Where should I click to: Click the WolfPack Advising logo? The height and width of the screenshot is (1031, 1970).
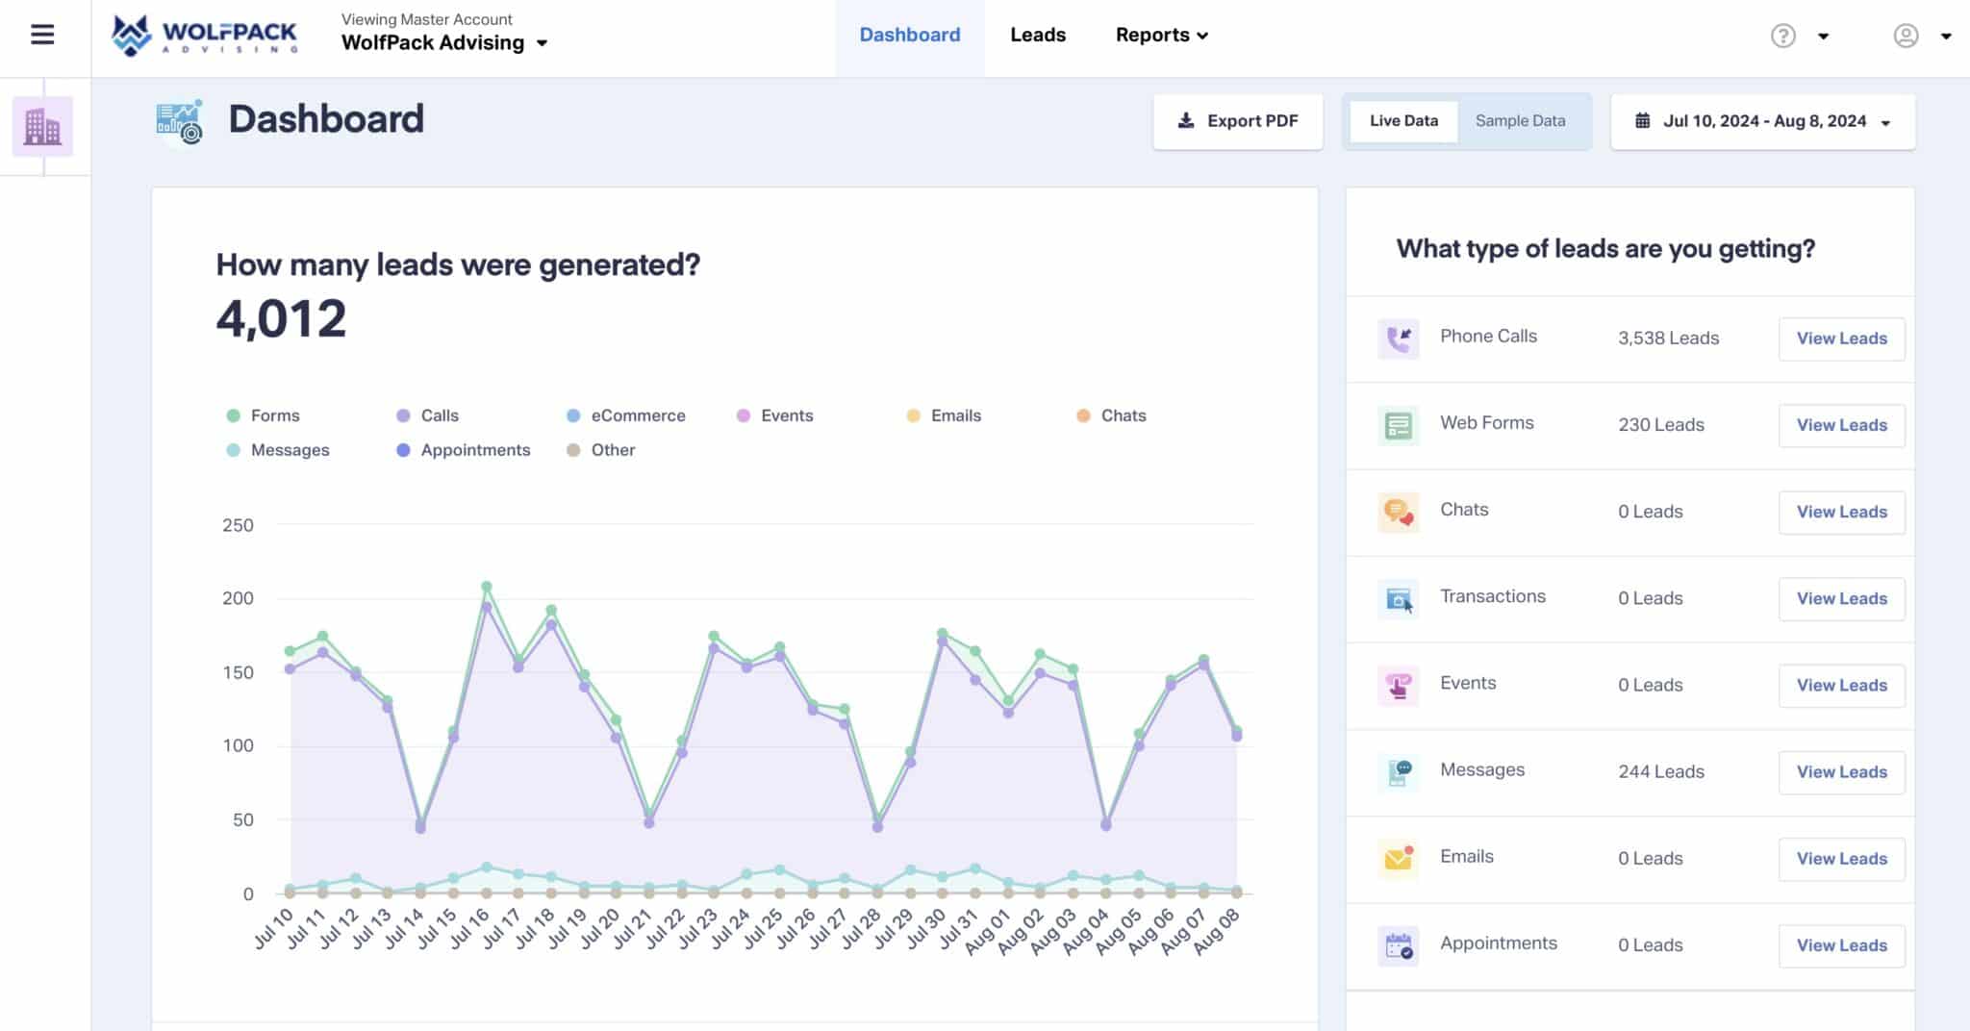click(205, 36)
